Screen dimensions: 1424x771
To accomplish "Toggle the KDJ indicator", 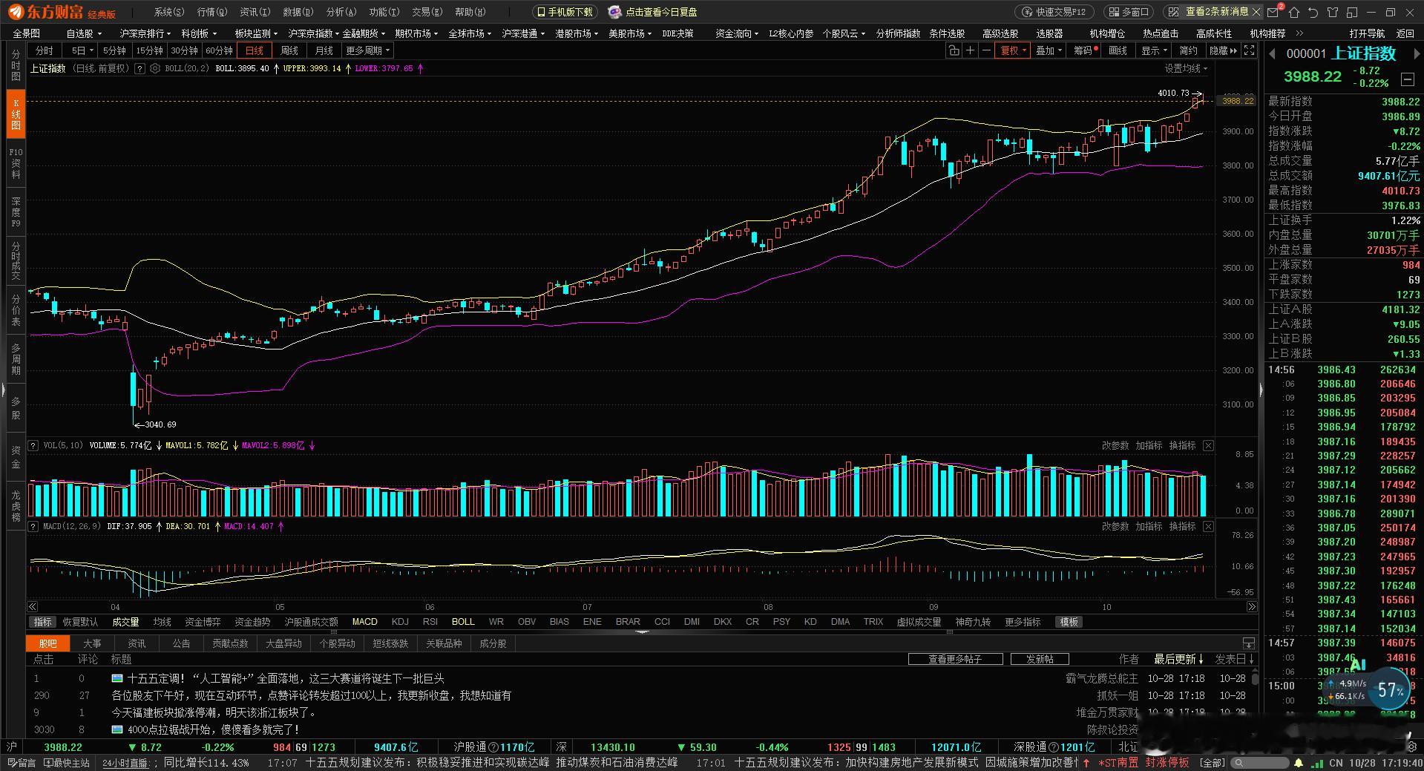I will point(400,622).
